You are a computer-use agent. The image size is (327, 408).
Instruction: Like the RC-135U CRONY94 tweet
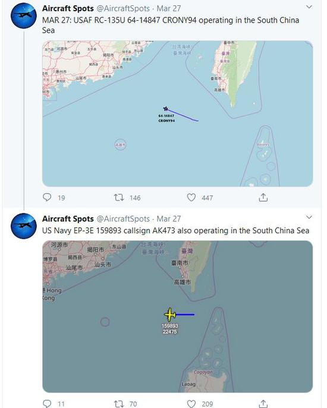click(x=191, y=197)
